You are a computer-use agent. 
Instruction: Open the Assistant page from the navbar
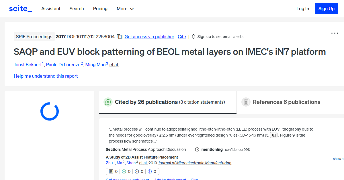51,9
